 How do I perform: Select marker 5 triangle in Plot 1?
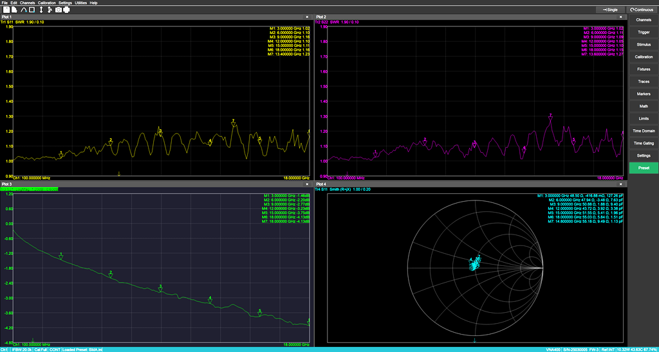(x=260, y=141)
